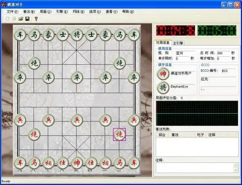242x185 pixels.
Task: Open the 局面(S) menu
Action: (46, 12)
